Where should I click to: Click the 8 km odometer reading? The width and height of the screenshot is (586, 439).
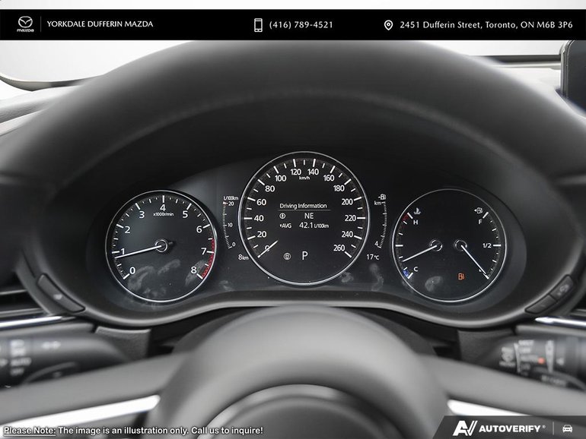[244, 257]
